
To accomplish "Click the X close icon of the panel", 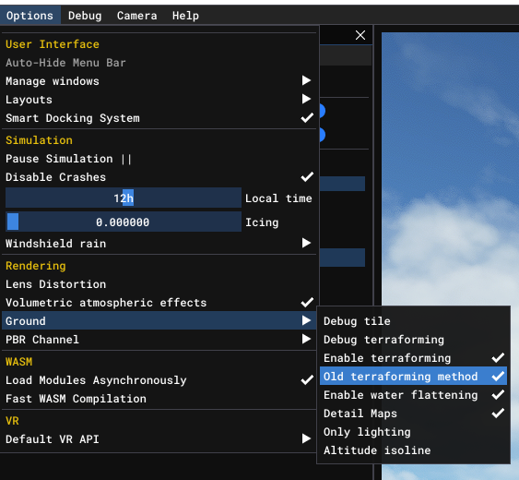I will [x=360, y=35].
